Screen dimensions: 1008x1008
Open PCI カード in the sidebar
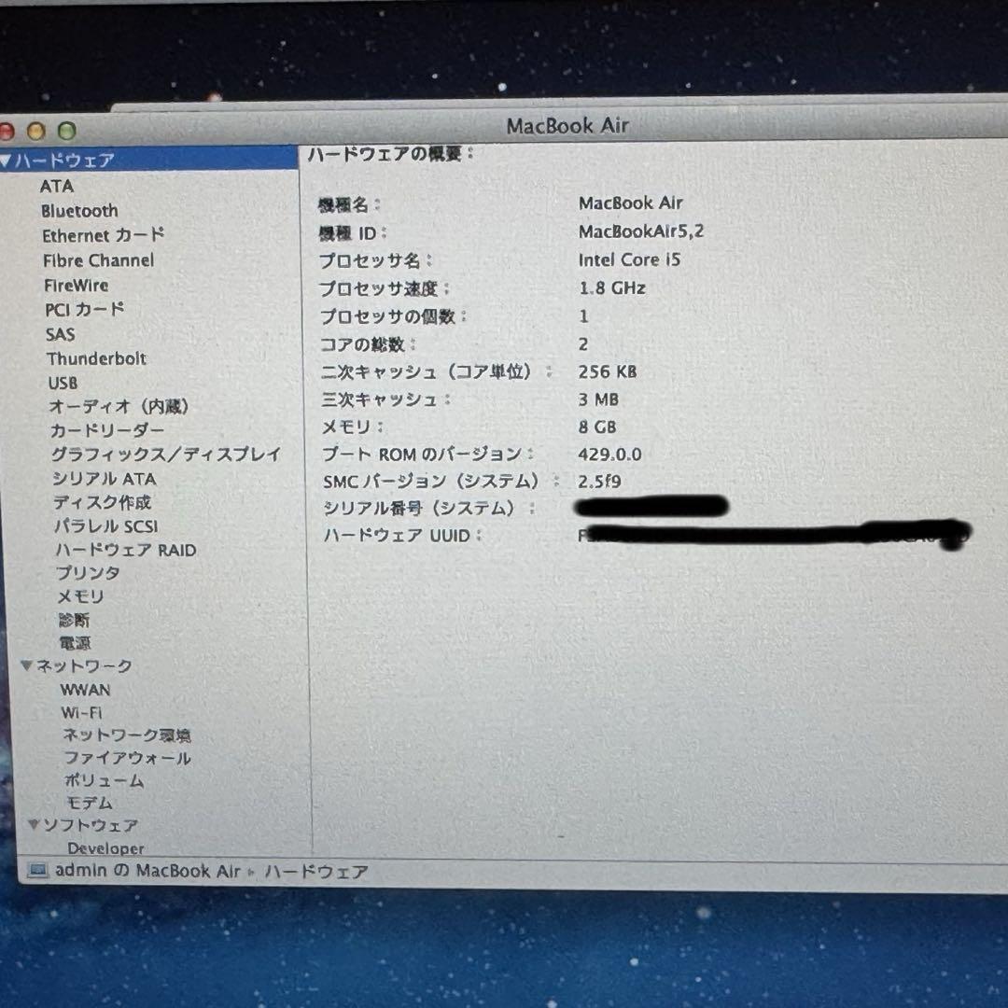click(85, 309)
